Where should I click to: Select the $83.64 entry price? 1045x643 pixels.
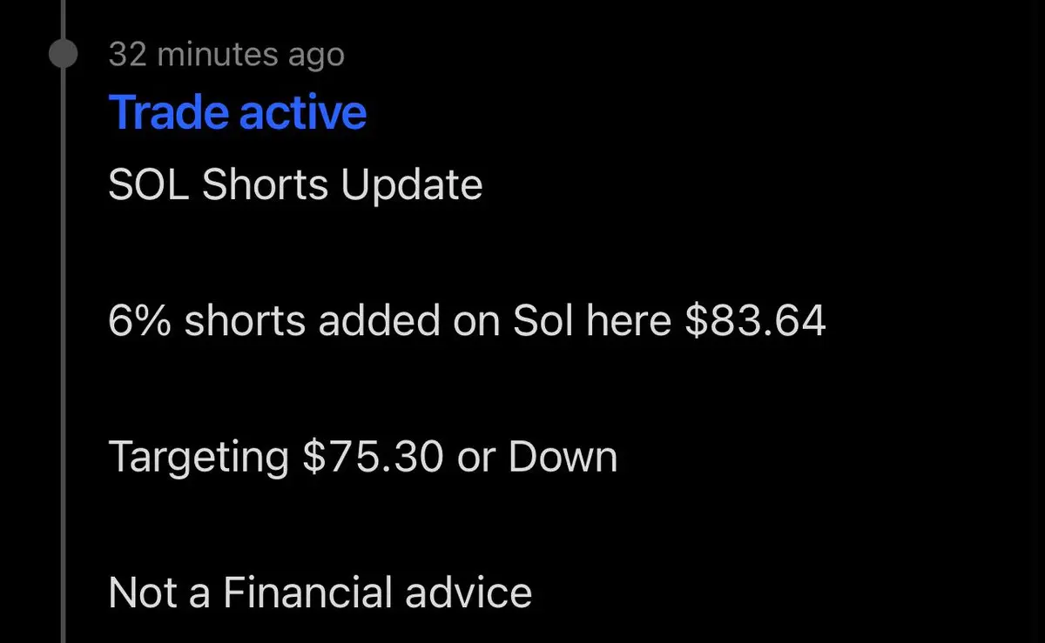point(755,321)
